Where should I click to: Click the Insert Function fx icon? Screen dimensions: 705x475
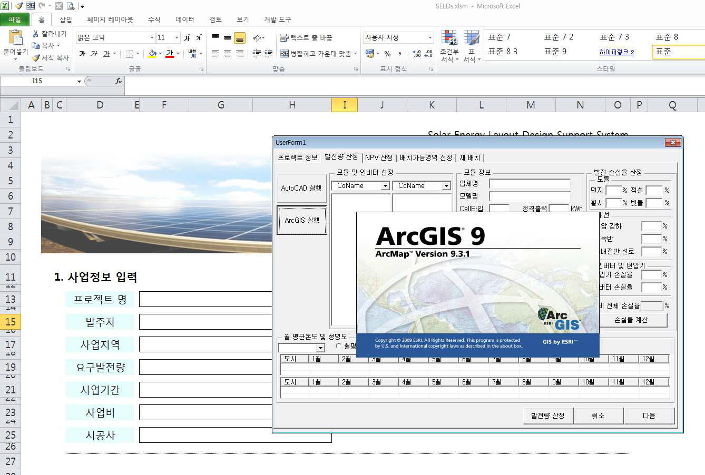[119, 81]
